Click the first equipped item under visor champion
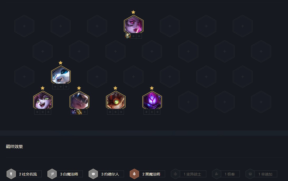288x181 pixels. (x=74, y=112)
